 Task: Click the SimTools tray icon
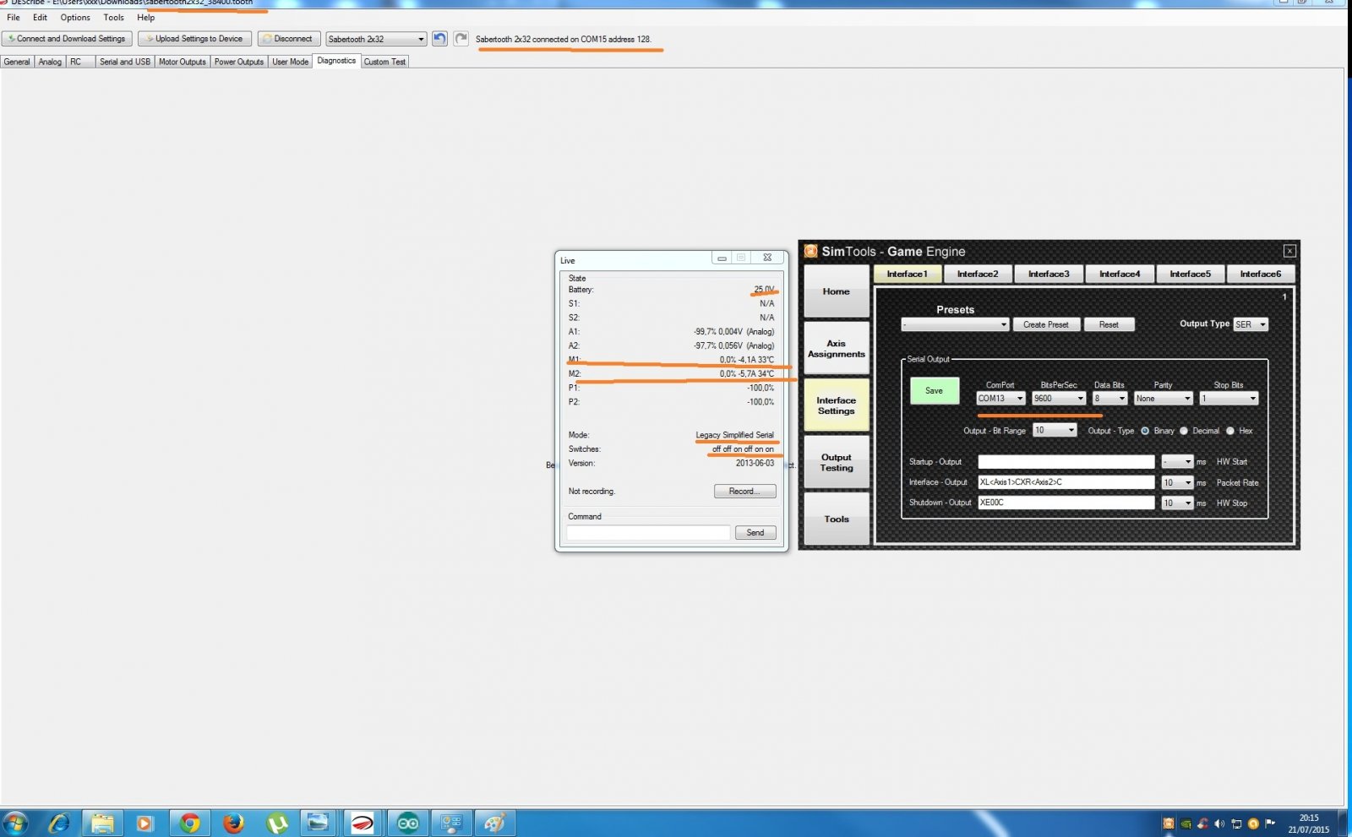point(1169,823)
